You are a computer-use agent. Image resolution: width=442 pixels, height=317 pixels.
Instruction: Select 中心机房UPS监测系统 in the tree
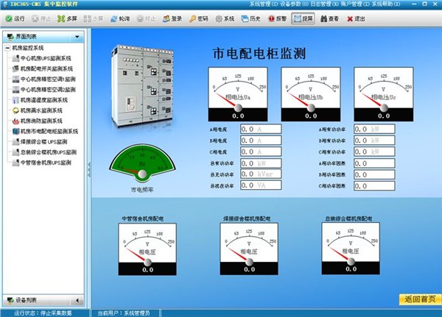coord(46,58)
